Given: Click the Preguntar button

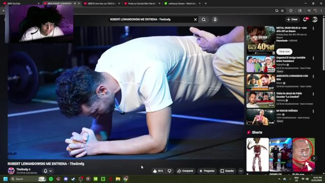Looking at the screenshot, I should click(207, 171).
